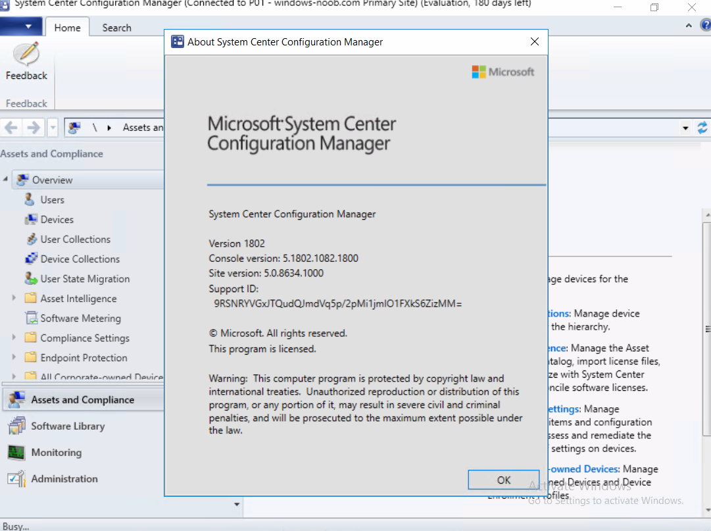Screen dimensions: 711x531
Task: Click the 'Version 1802' text
Action: pyautogui.click(x=237, y=243)
